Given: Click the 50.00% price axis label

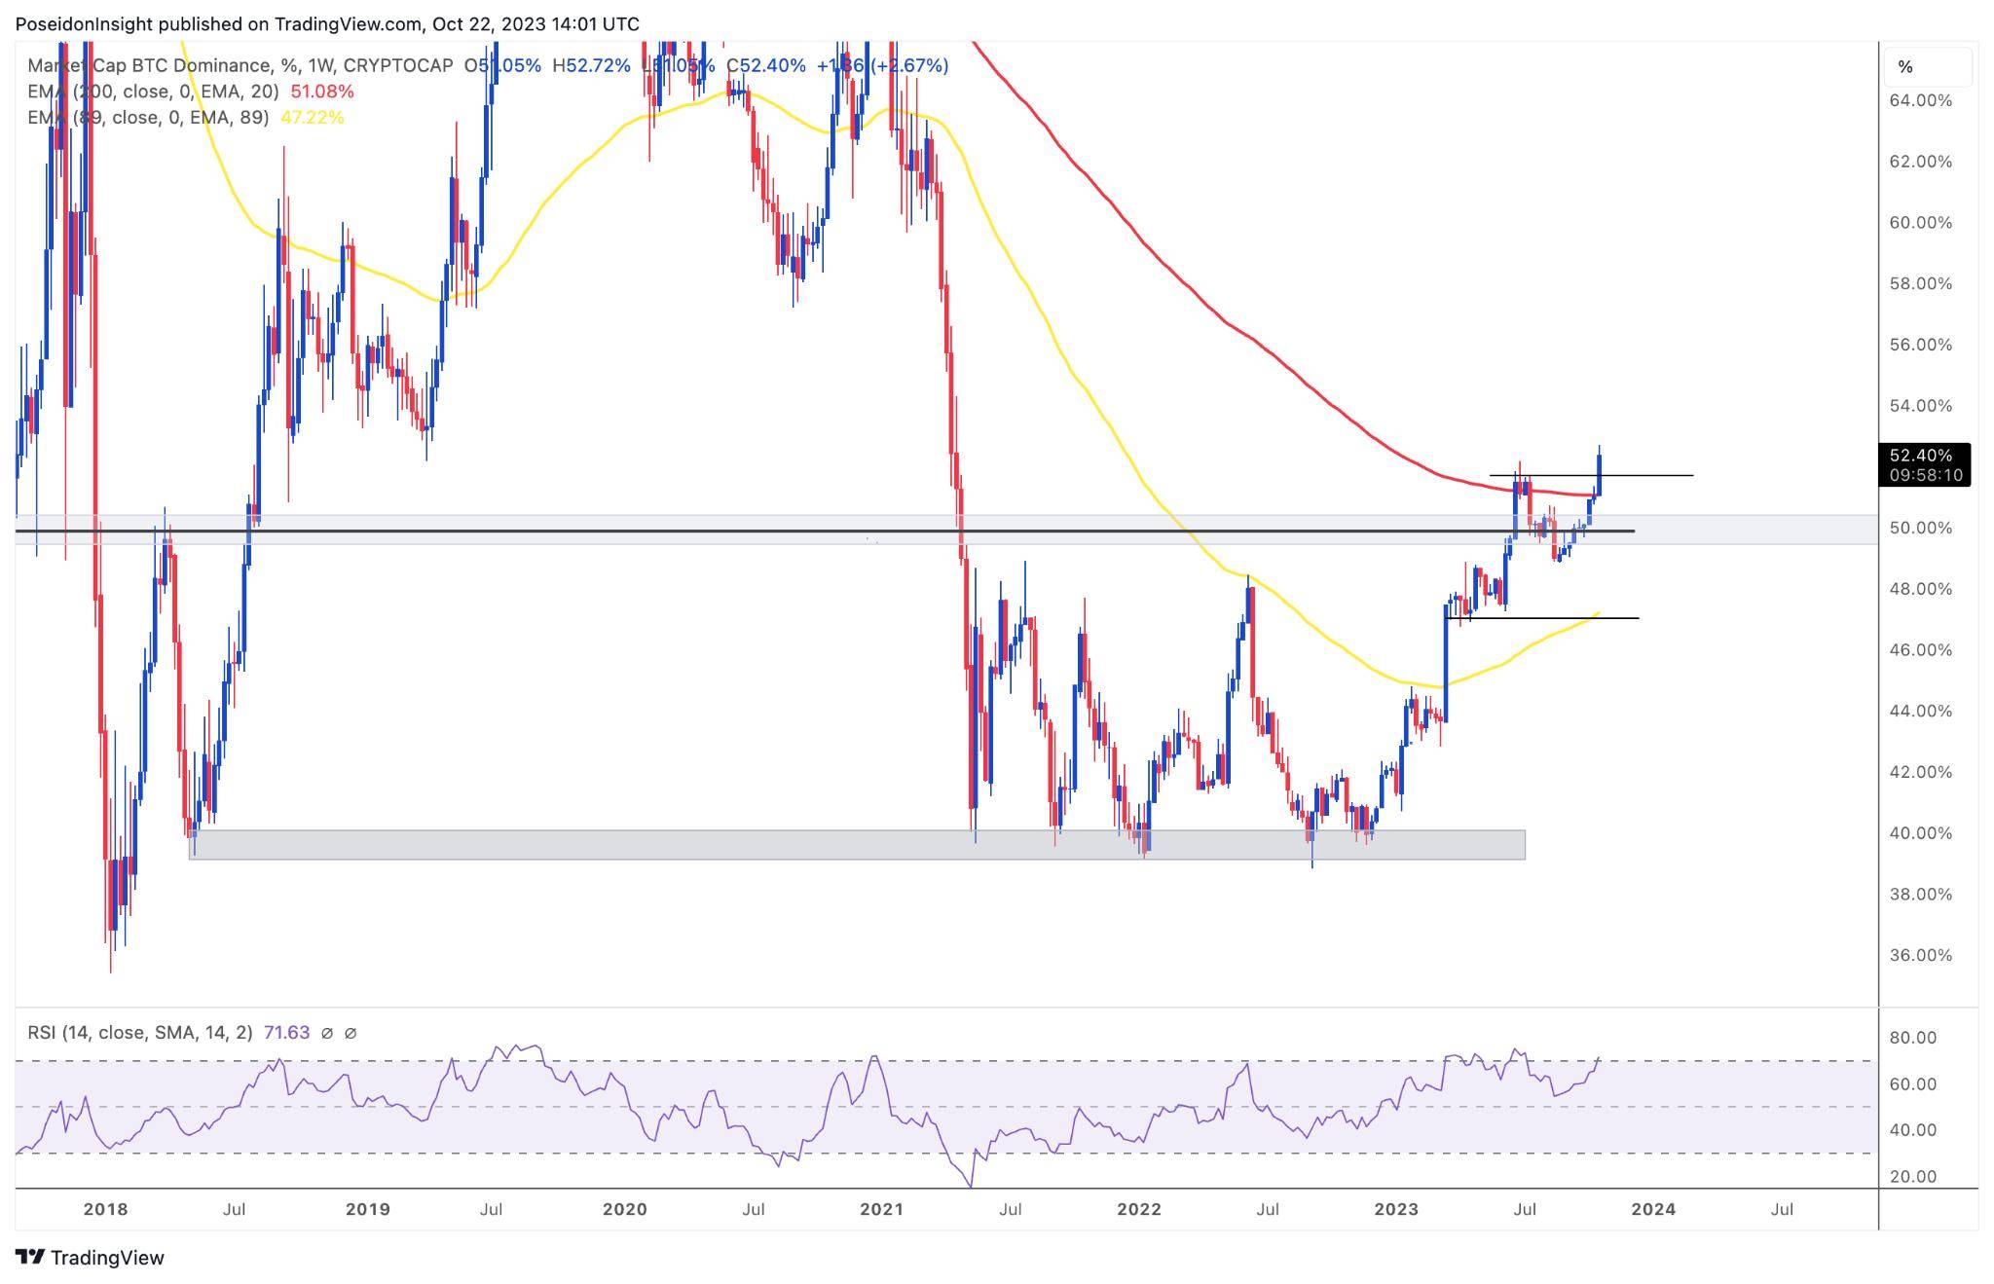Looking at the screenshot, I should [x=1920, y=528].
